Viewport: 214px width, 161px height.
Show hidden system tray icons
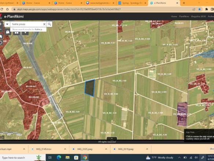coord(179,158)
